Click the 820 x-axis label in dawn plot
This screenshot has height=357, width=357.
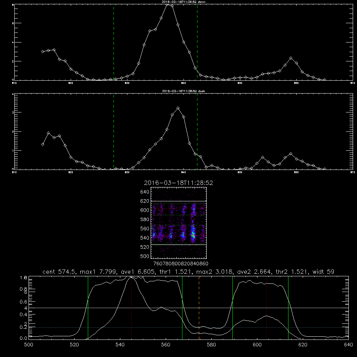(71, 83)
